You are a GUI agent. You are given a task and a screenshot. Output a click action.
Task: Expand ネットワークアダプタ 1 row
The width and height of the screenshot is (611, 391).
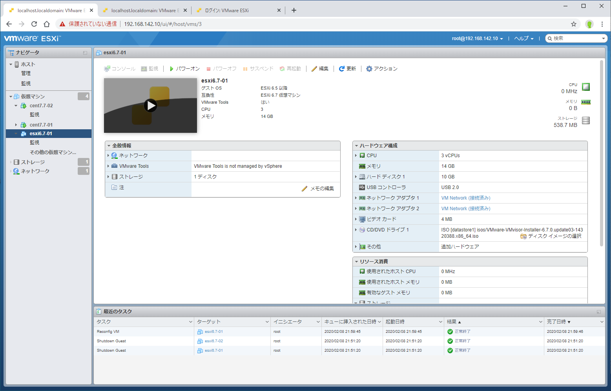356,198
